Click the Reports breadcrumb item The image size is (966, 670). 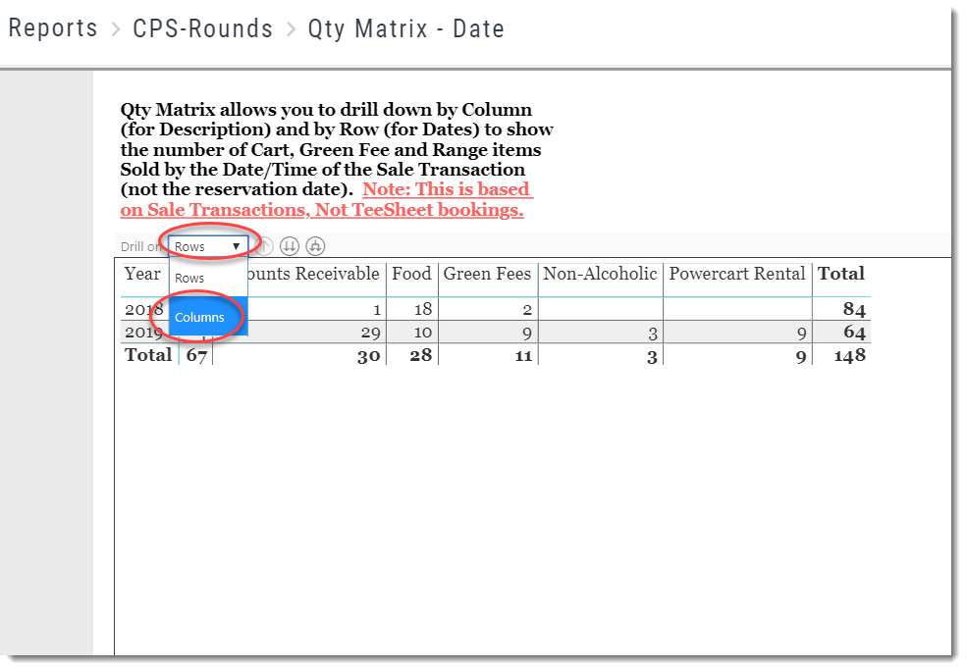pyautogui.click(x=53, y=28)
